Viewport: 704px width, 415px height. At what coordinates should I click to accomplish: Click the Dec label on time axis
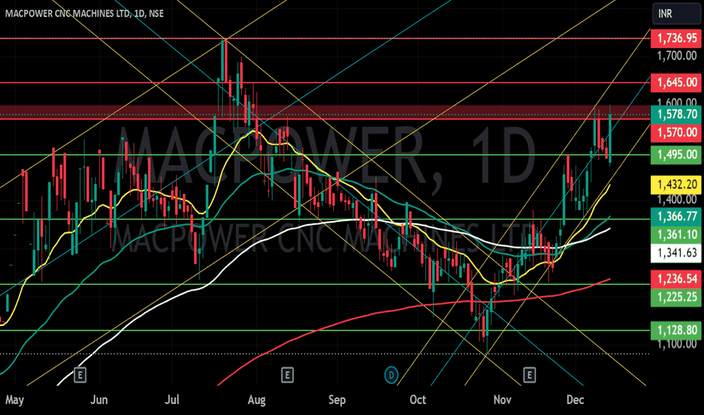point(575,400)
